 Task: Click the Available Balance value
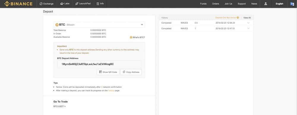98,37
